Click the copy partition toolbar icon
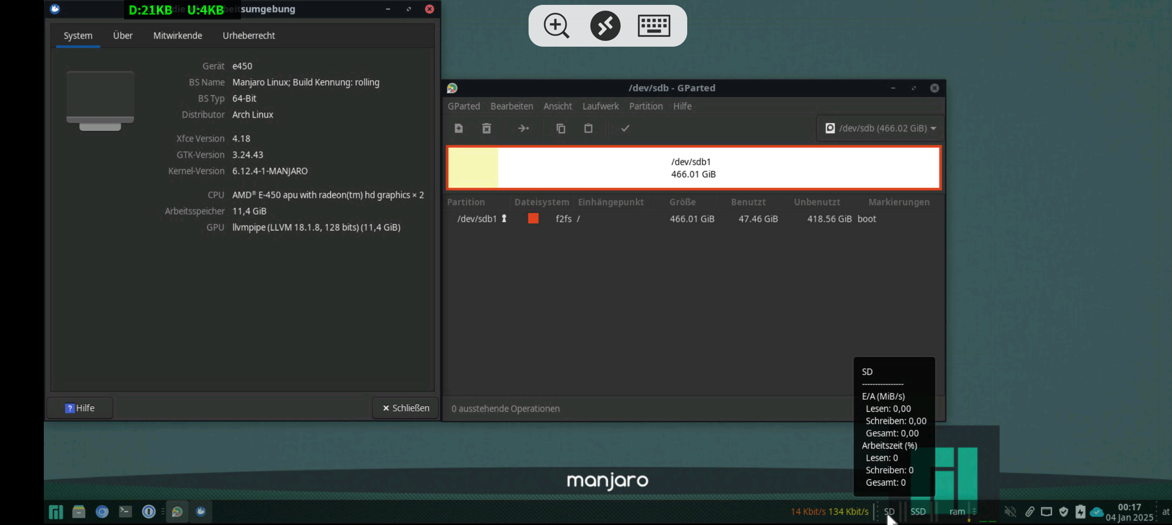The height and width of the screenshot is (525, 1172). point(561,128)
